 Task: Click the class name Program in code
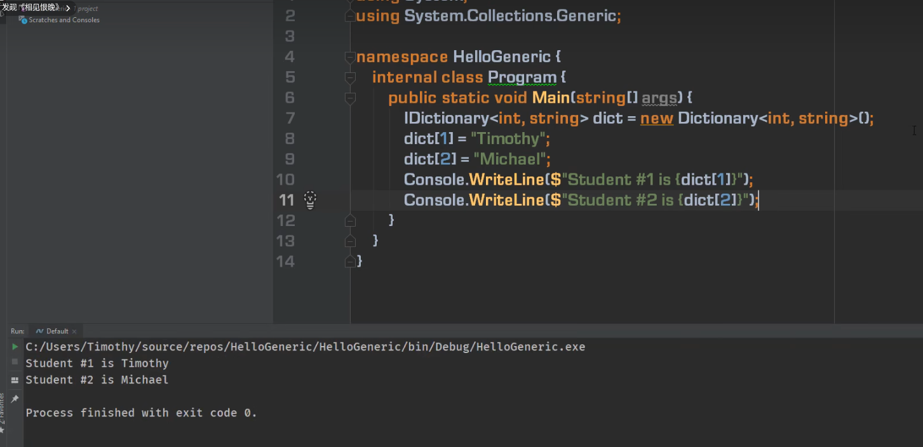pyautogui.click(x=522, y=77)
